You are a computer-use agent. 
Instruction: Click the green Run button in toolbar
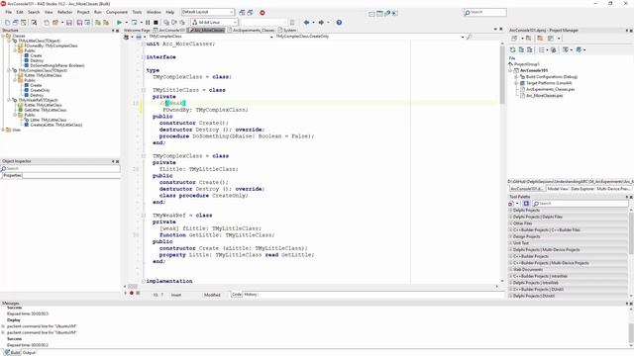(x=119, y=23)
